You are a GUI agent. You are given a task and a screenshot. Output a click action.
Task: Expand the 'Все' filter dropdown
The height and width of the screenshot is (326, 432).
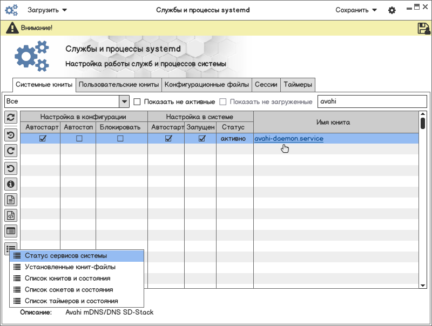pyautogui.click(x=124, y=101)
